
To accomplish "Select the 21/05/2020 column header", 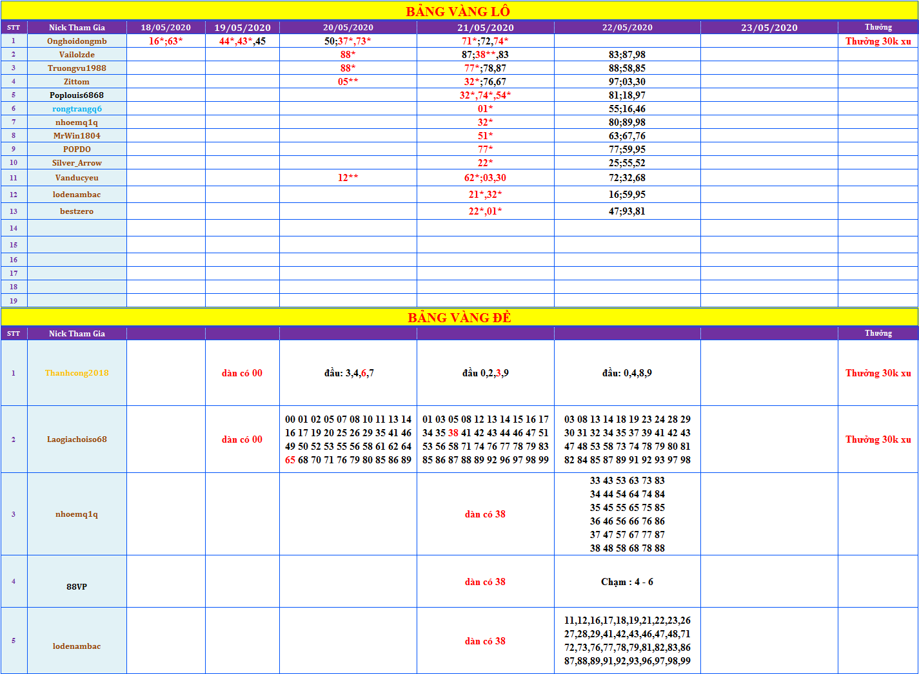I will [x=485, y=28].
